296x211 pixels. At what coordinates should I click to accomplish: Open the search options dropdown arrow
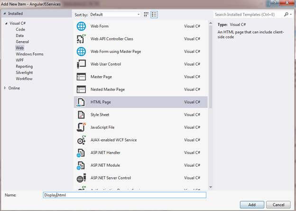pos(291,14)
